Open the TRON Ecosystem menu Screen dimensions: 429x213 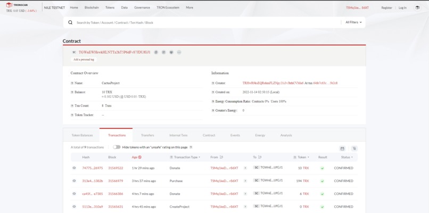pyautogui.click(x=168, y=7)
